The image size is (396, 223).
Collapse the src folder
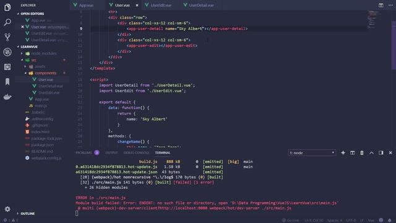tap(22, 60)
